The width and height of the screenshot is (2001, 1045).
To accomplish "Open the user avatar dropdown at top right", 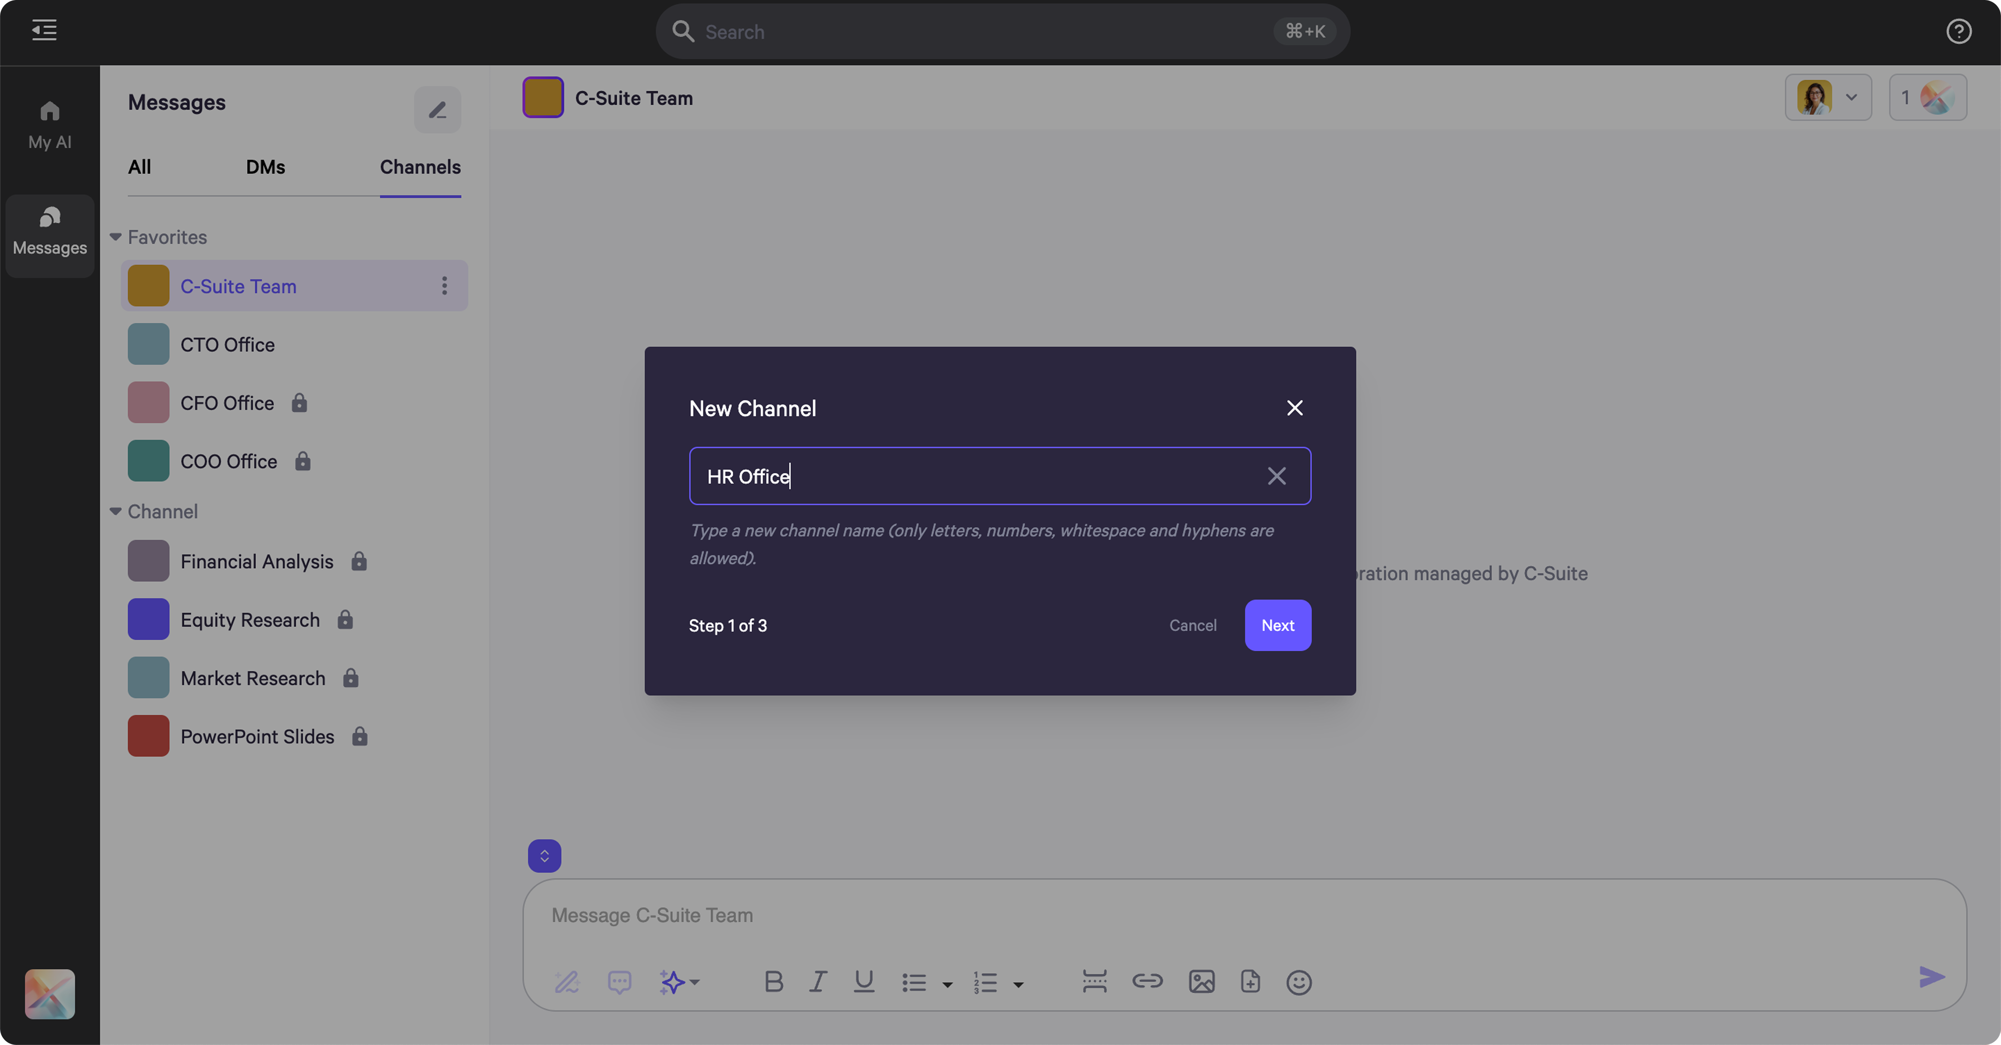I will click(1828, 98).
